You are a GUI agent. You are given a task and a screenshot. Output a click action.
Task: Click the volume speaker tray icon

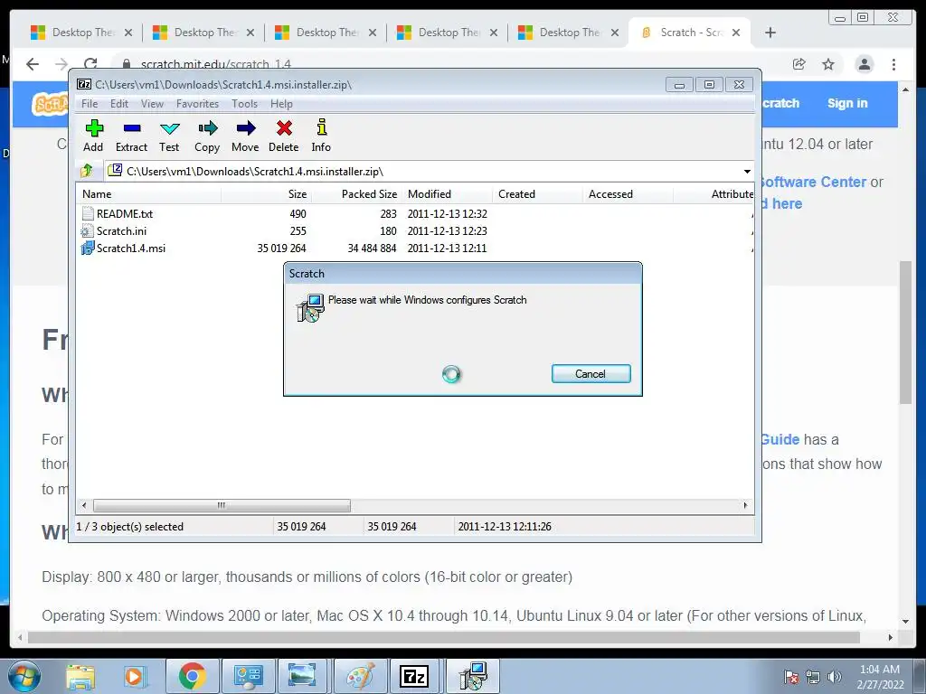pos(835,676)
